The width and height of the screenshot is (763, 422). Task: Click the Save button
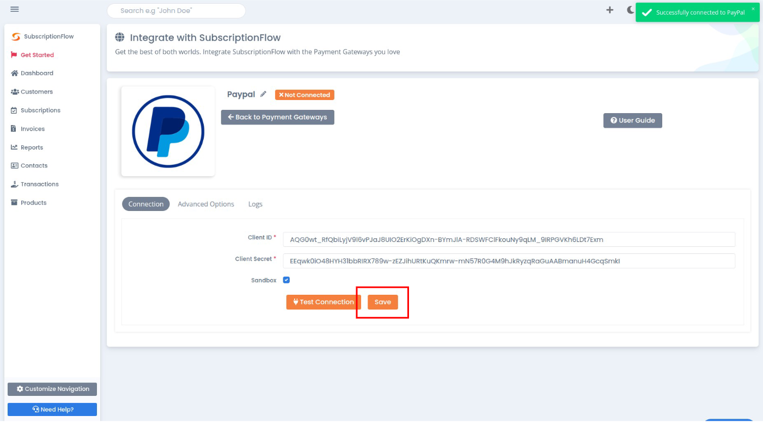pyautogui.click(x=383, y=302)
